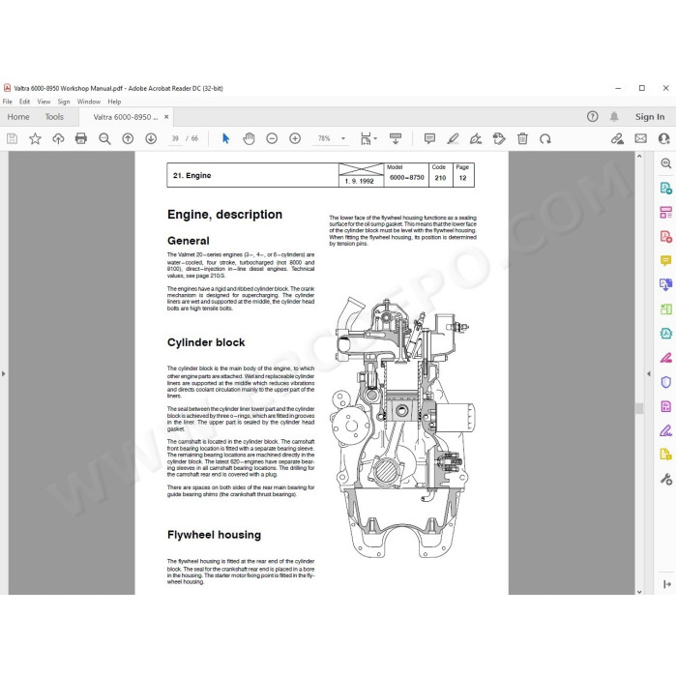Add a sticky note comment
677x677 pixels.
click(x=429, y=138)
